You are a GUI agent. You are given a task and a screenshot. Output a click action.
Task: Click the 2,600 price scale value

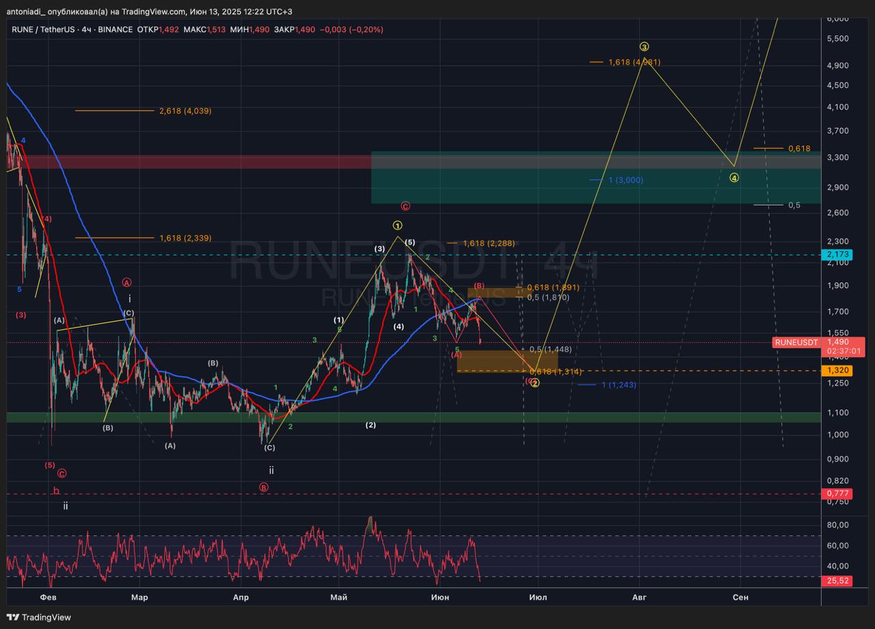[x=838, y=213]
